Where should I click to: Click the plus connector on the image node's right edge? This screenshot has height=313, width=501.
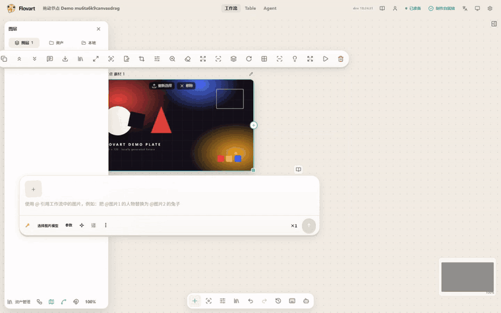[253, 125]
